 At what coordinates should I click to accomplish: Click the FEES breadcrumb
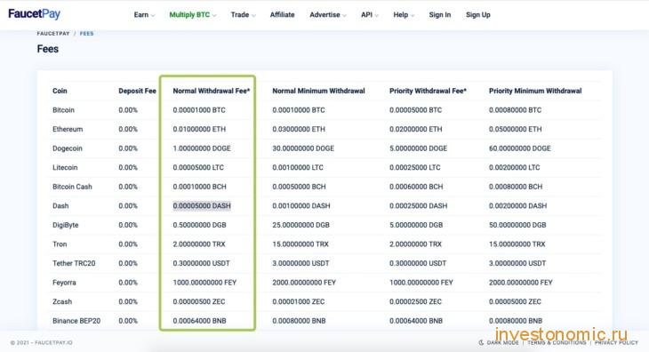pyautogui.click(x=86, y=34)
